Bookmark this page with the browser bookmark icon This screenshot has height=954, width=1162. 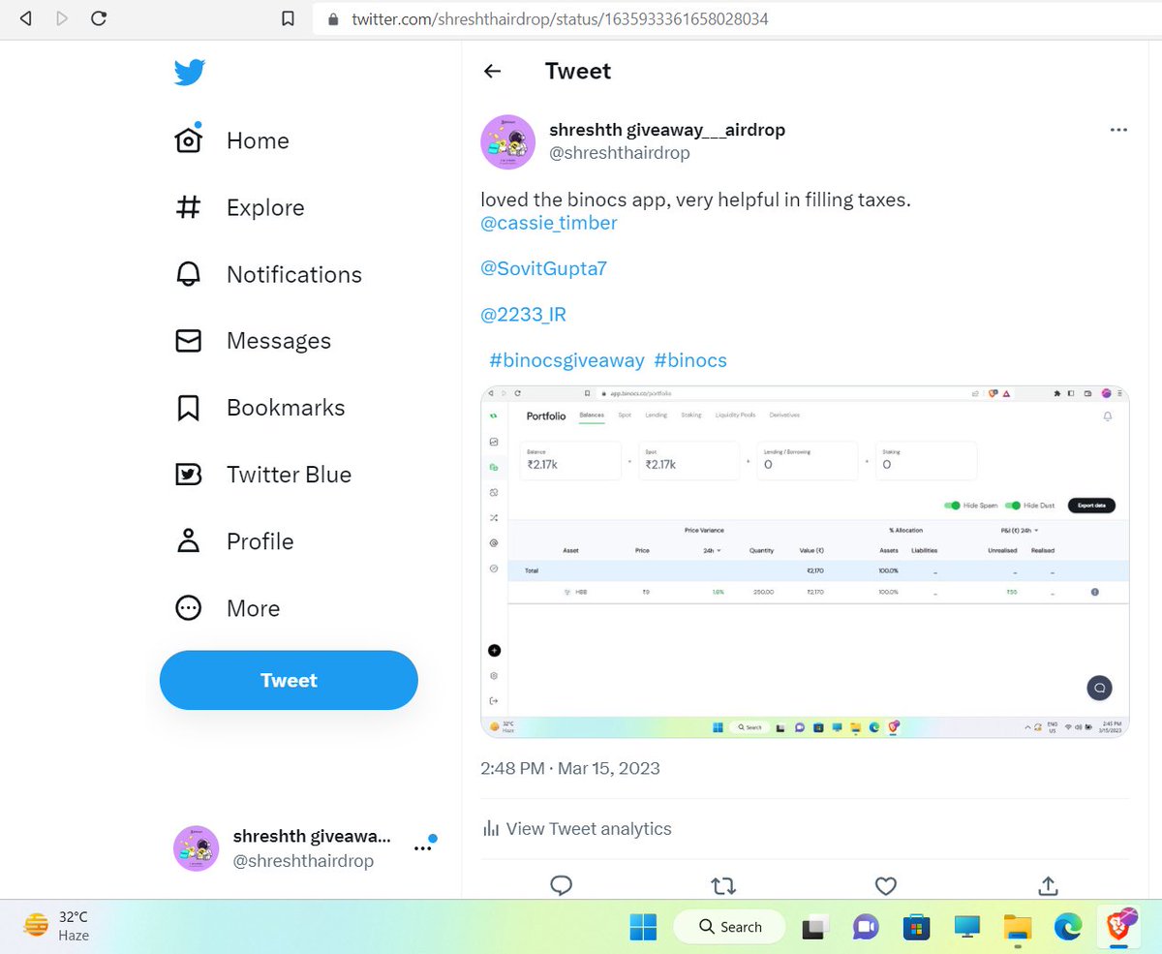(288, 18)
